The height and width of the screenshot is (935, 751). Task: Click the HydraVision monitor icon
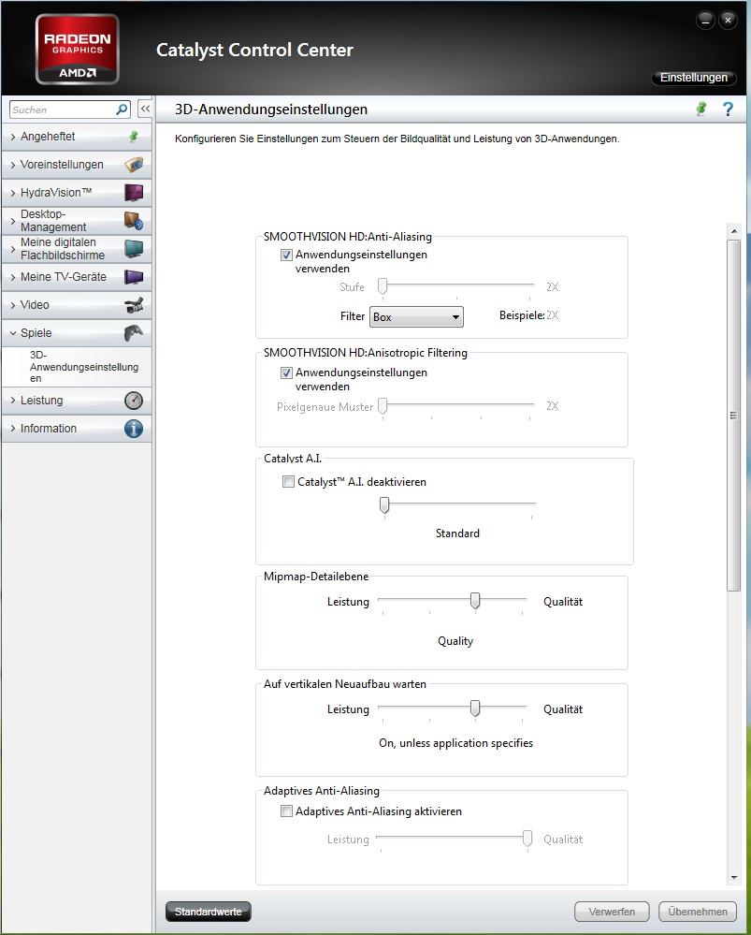click(134, 193)
